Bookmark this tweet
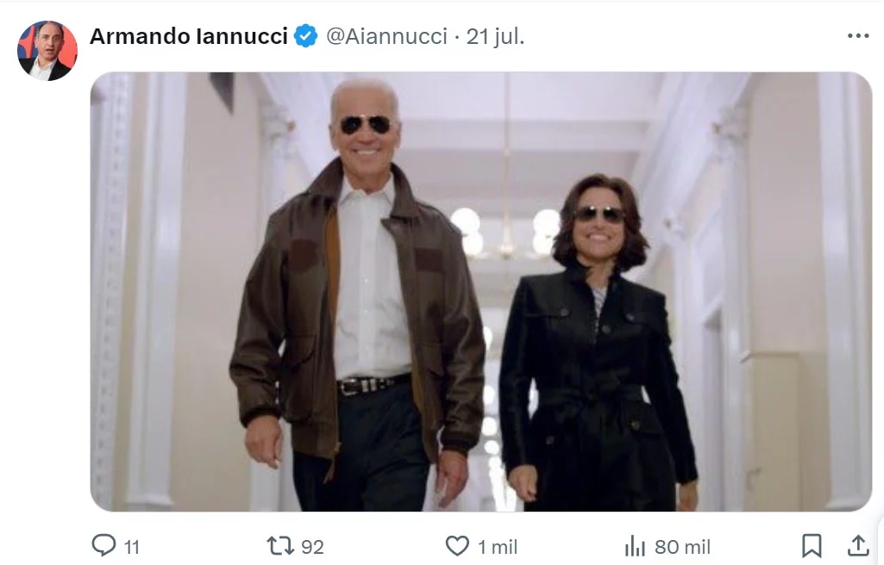The image size is (884, 565). (x=812, y=546)
